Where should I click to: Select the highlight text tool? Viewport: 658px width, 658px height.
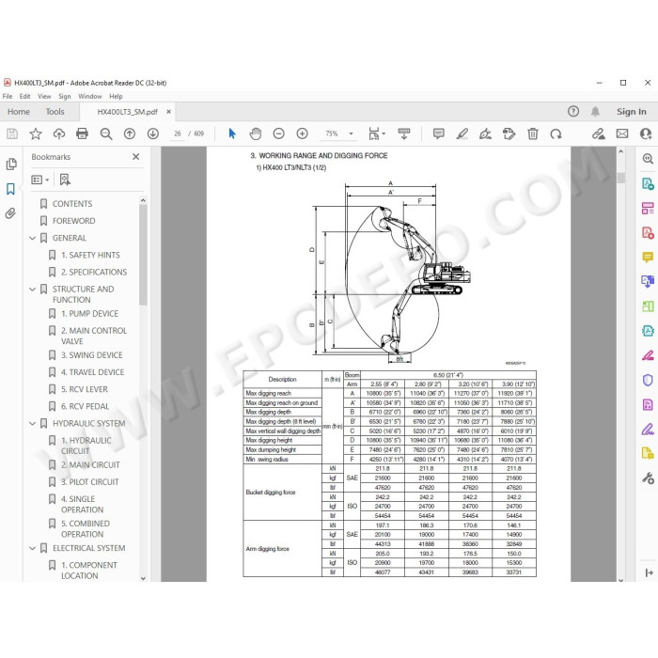click(462, 133)
